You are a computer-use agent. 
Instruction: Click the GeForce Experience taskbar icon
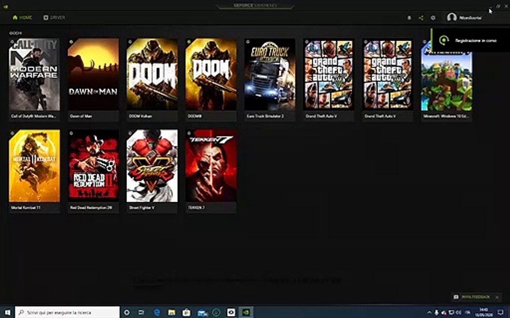(246, 312)
